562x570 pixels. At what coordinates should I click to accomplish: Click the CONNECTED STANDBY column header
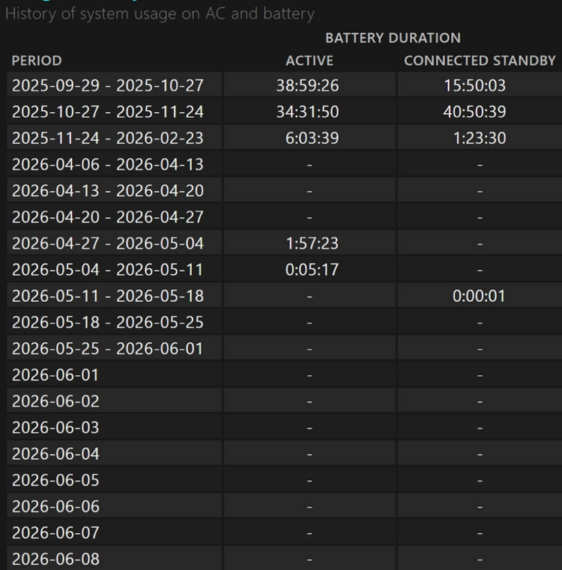pyautogui.click(x=480, y=61)
